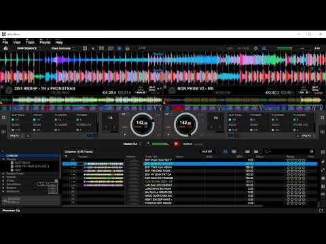
Task: Click the icon below deck 2's pad grid icon
Action: pyautogui.click(x=322, y=131)
